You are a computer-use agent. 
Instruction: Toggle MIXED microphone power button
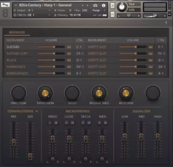click(50, 123)
